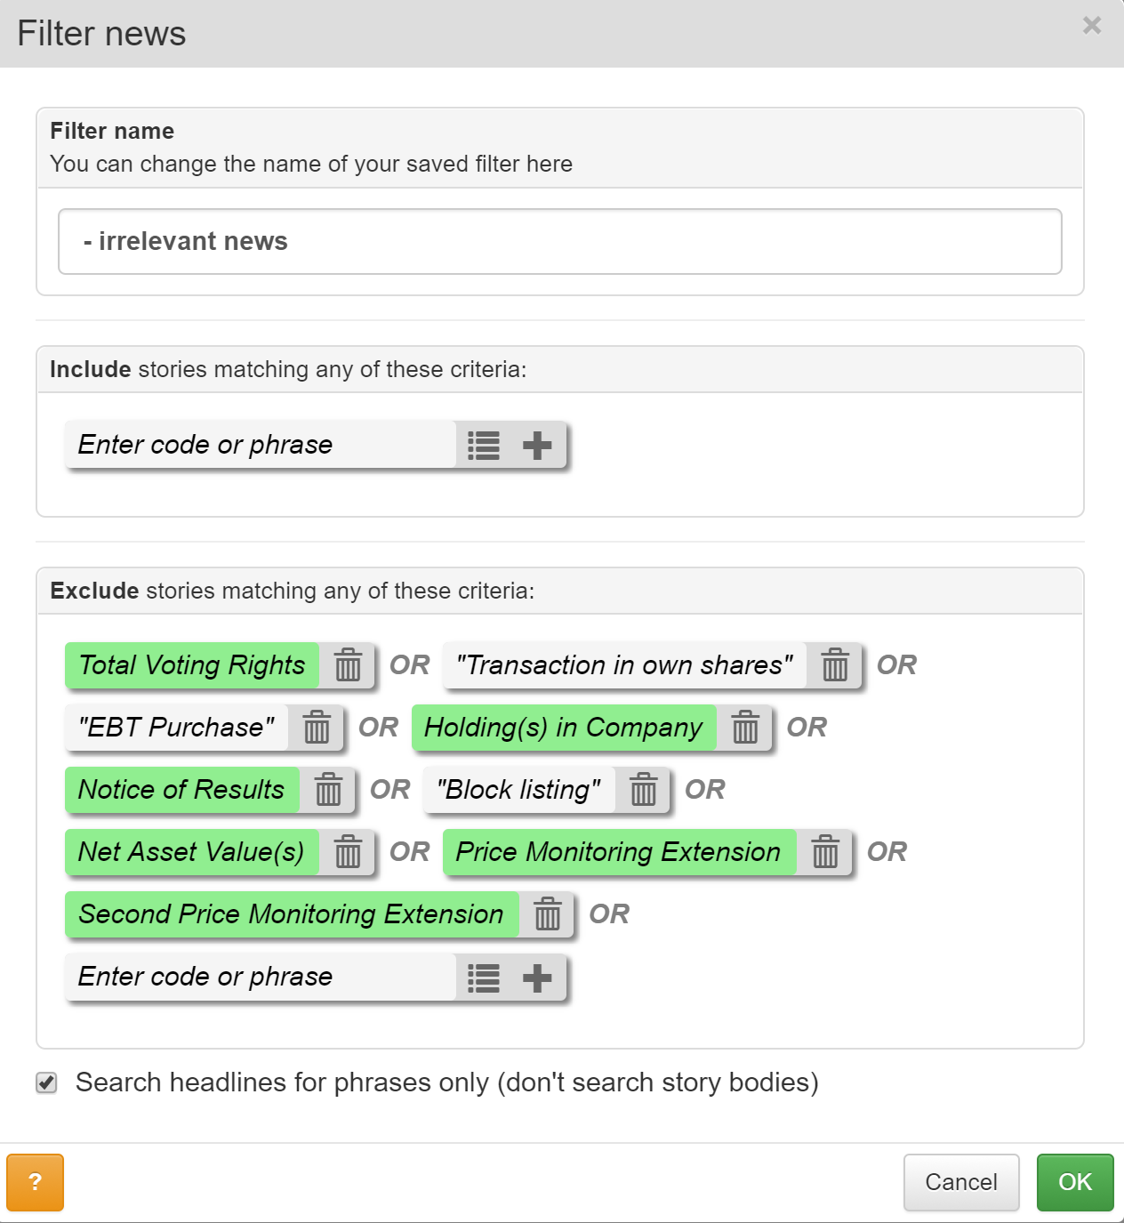Cancel the filter changes
1124x1223 pixels.
[x=961, y=1182]
